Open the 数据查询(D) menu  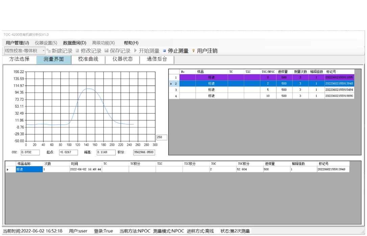tap(75, 43)
